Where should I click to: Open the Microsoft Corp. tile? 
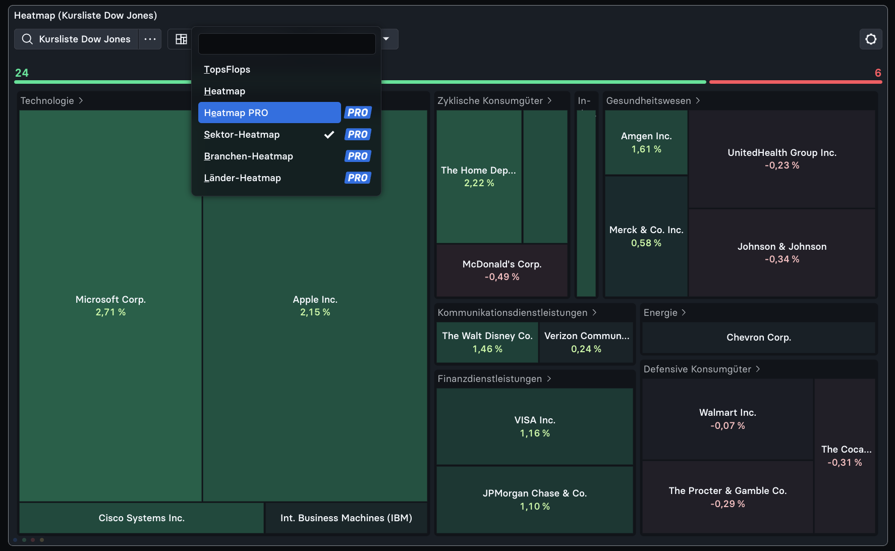click(x=110, y=306)
